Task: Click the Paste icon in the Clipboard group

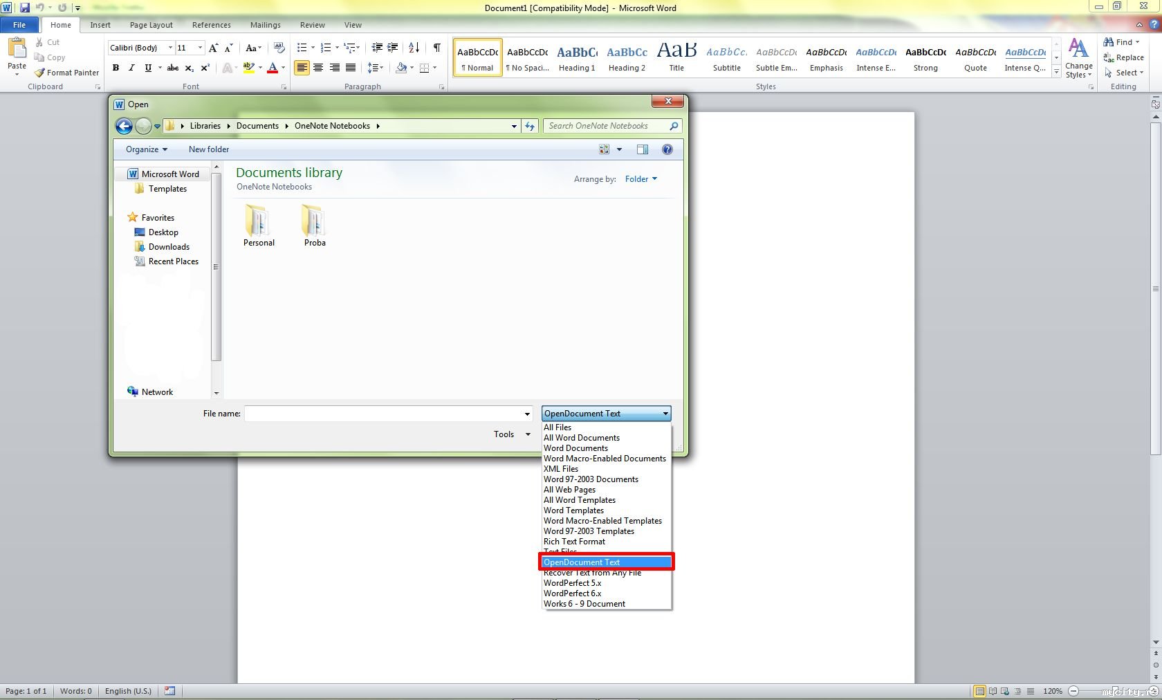Action: [x=17, y=48]
